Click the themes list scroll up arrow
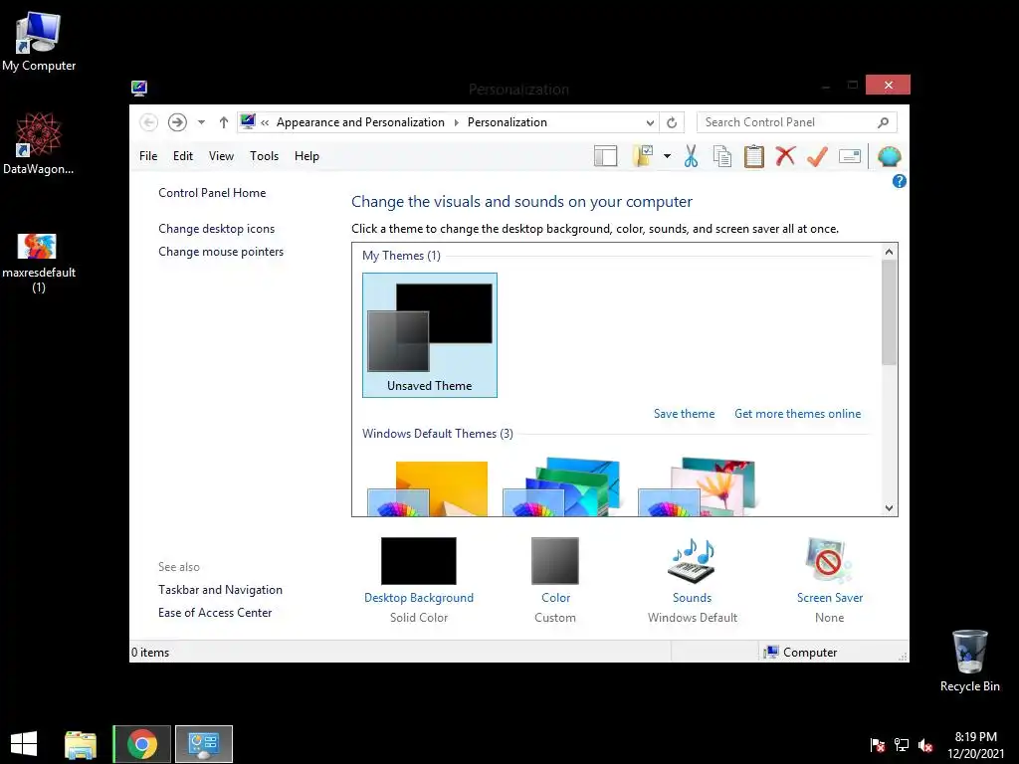Screen dimensions: 1019x764 pos(889,252)
